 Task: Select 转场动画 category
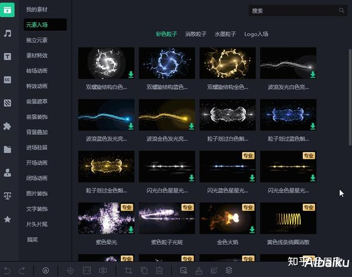tap(37, 71)
